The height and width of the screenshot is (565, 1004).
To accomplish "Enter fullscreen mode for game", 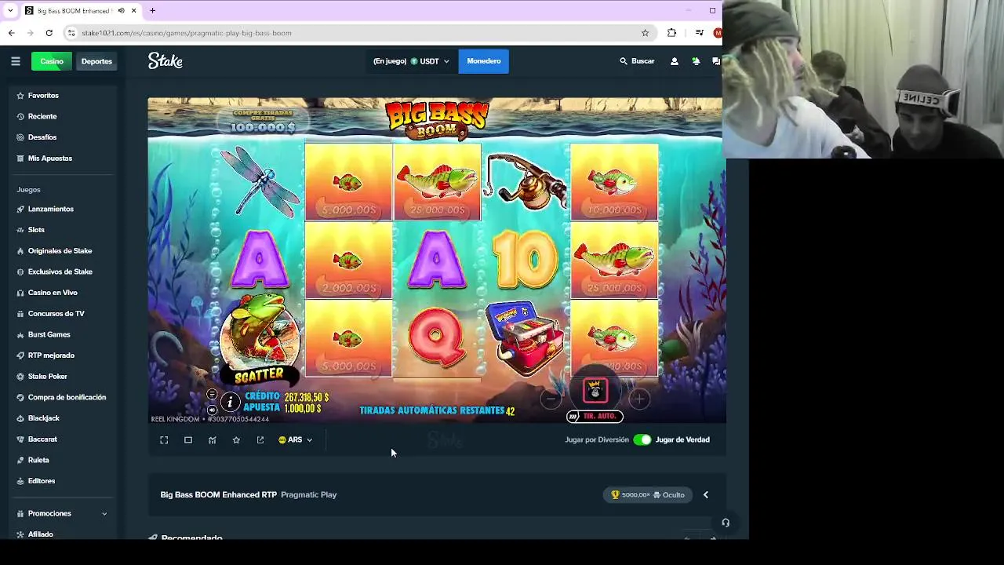I will 164,440.
